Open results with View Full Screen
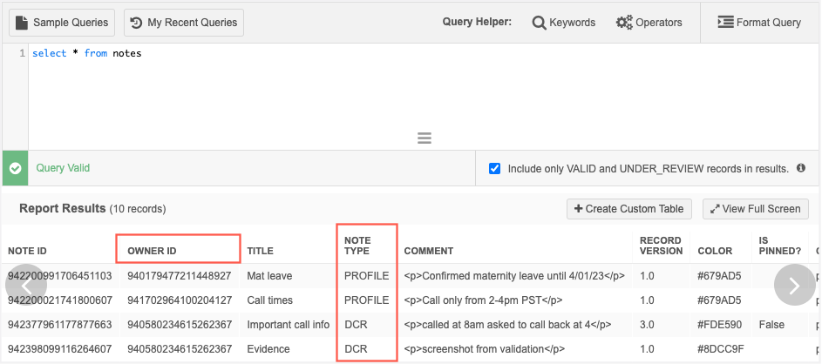Image resolution: width=822 pixels, height=364 pixels. click(756, 209)
